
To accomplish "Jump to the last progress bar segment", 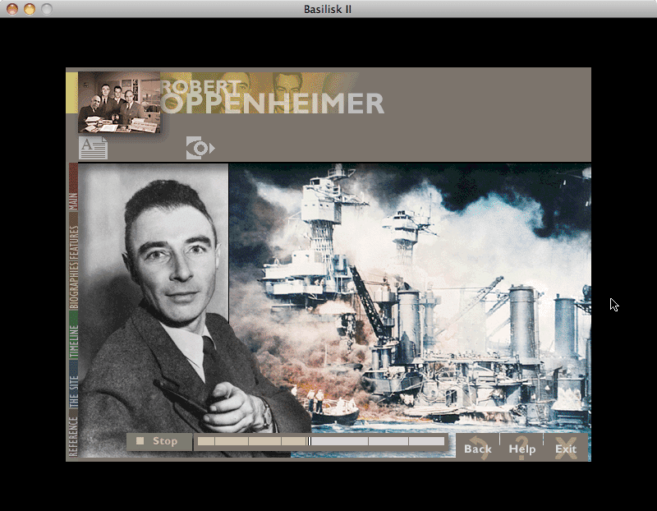I will [x=425, y=441].
